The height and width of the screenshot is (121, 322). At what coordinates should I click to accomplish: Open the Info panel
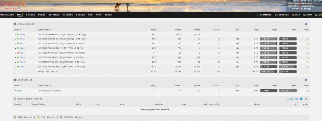(x=308, y=15)
